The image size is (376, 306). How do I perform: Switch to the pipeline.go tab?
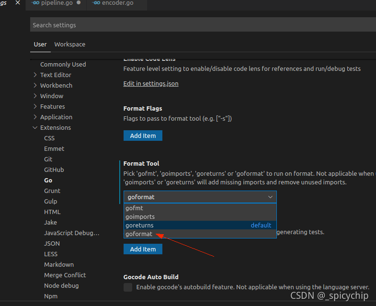pos(56,3)
